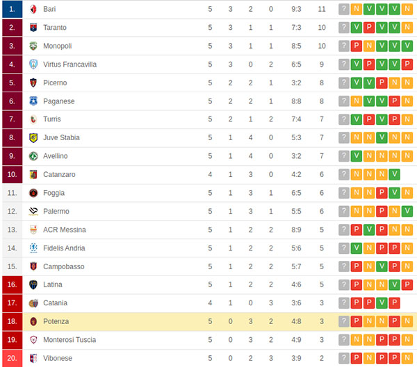The height and width of the screenshot is (367, 417).
Task: Click the Palermo club logo
Action: click(x=33, y=211)
